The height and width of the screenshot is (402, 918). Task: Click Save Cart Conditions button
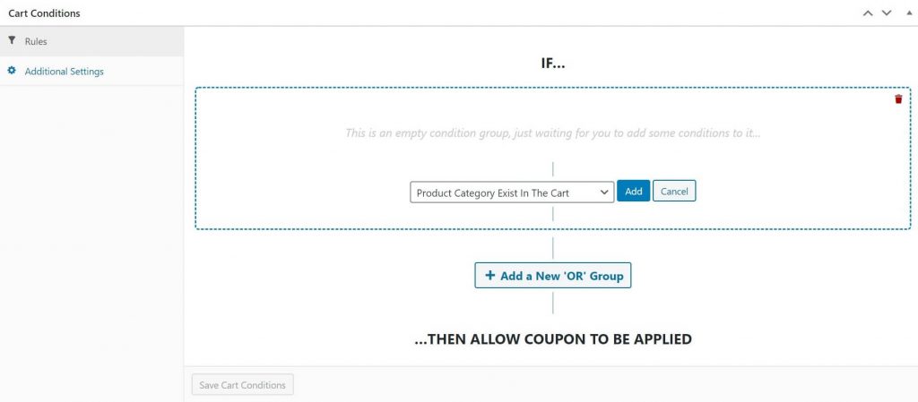tap(242, 385)
